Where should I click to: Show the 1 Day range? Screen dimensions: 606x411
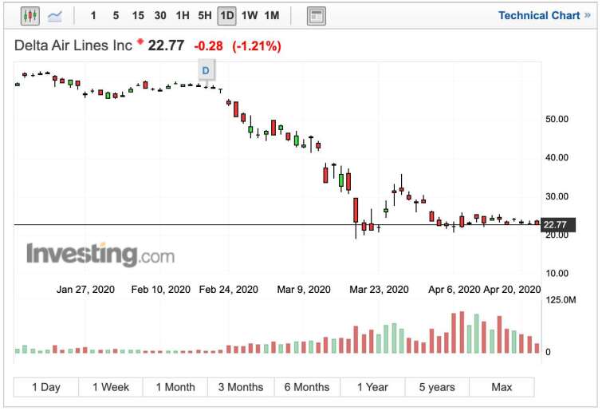[x=46, y=387]
